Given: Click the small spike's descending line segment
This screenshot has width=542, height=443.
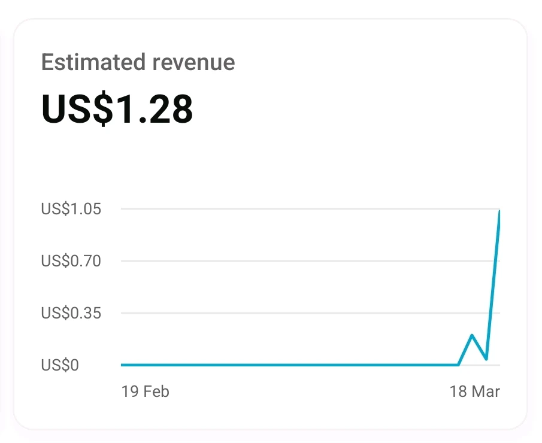Looking at the screenshot, I should [x=479, y=347].
